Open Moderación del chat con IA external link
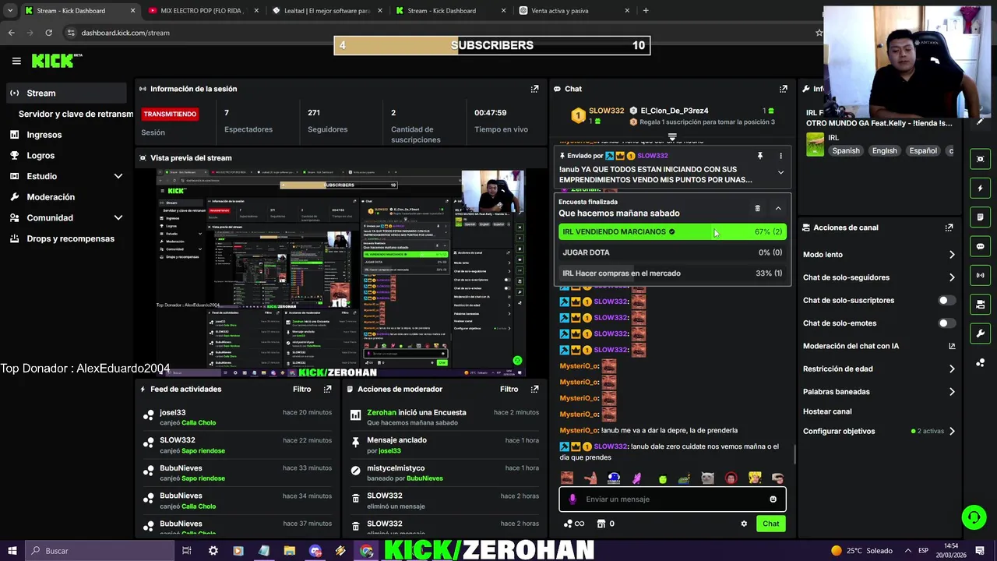Viewport: 997px width, 561px height. 952,346
